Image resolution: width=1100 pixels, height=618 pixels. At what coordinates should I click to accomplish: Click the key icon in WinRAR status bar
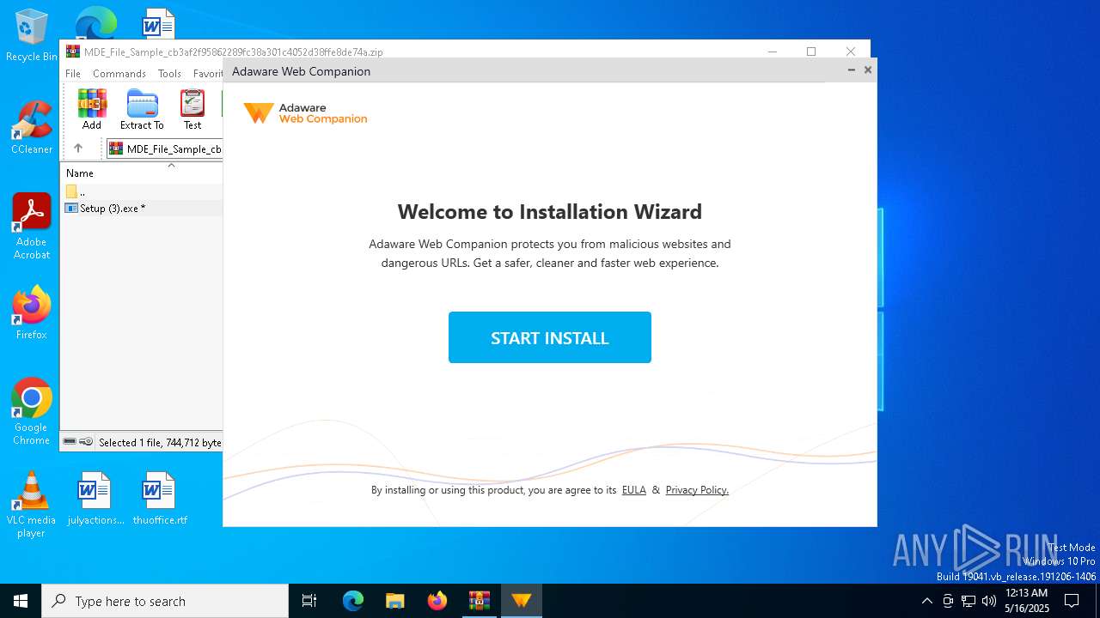(x=86, y=442)
